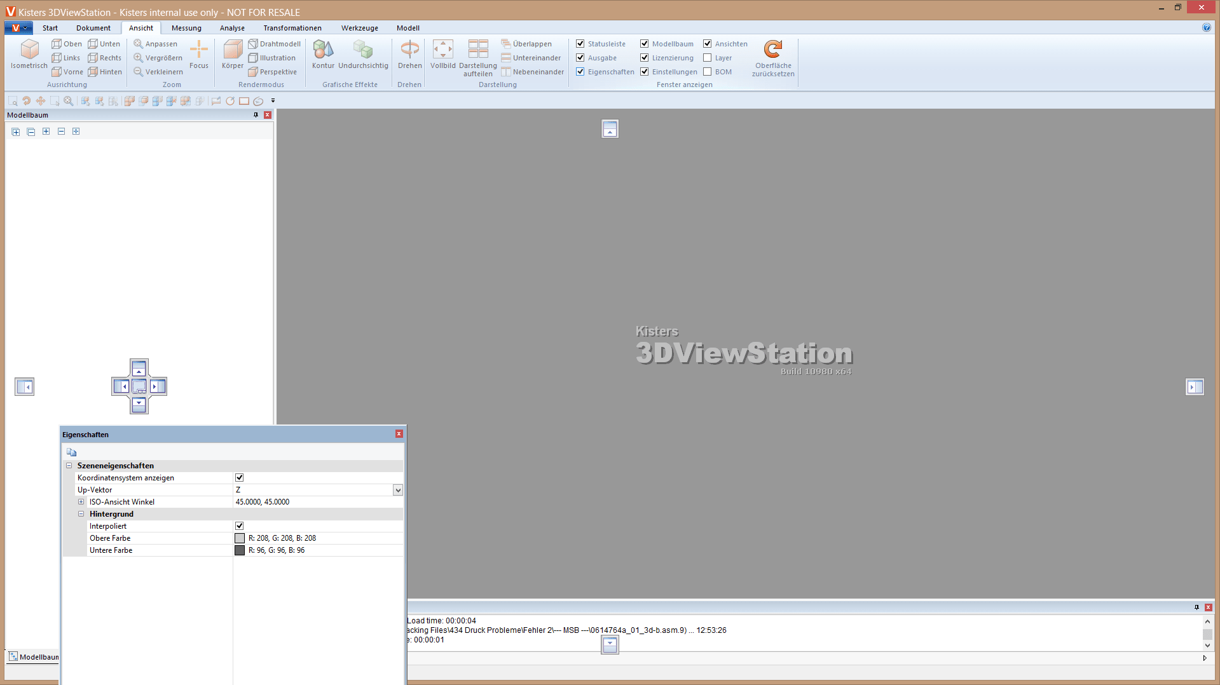Select the Modellbaum bottom tab
The image size is (1220, 685).
tap(34, 657)
